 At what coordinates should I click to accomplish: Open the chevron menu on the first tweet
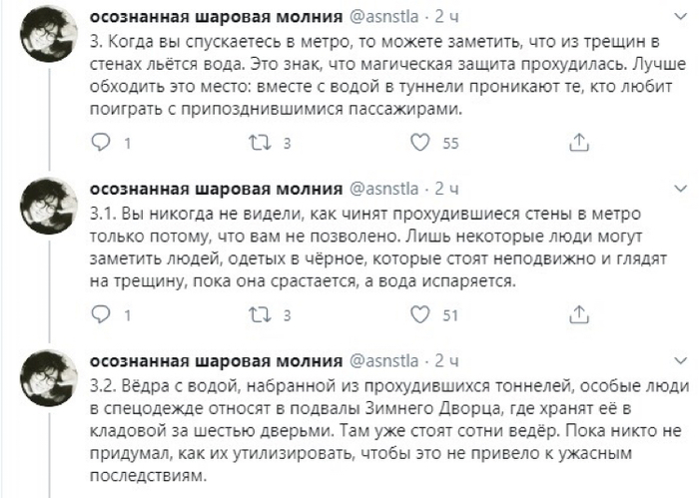point(680,18)
